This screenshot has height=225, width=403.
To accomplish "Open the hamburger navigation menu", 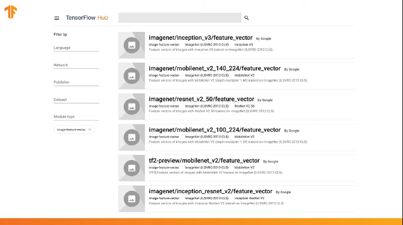I will 57,18.
